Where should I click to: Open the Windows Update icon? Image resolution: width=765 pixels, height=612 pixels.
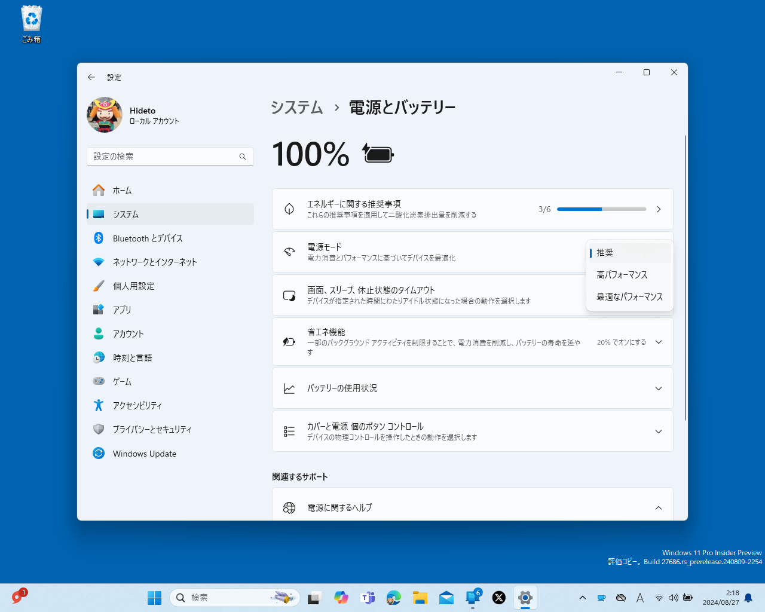[x=99, y=453]
